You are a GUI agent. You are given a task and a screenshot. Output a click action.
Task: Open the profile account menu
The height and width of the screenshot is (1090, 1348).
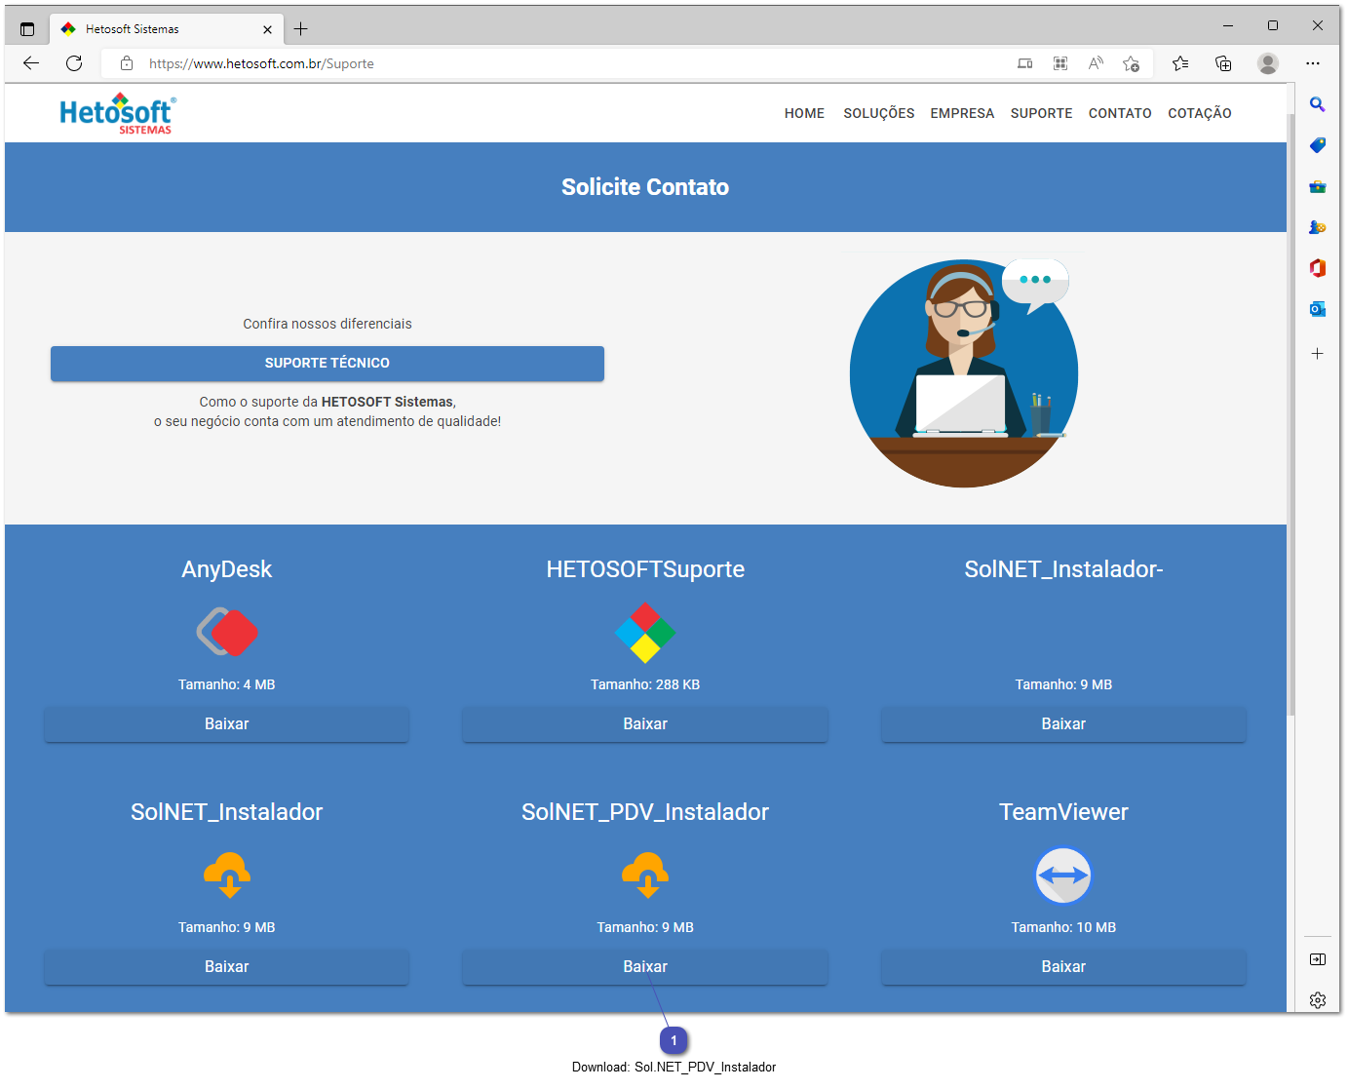(x=1267, y=62)
